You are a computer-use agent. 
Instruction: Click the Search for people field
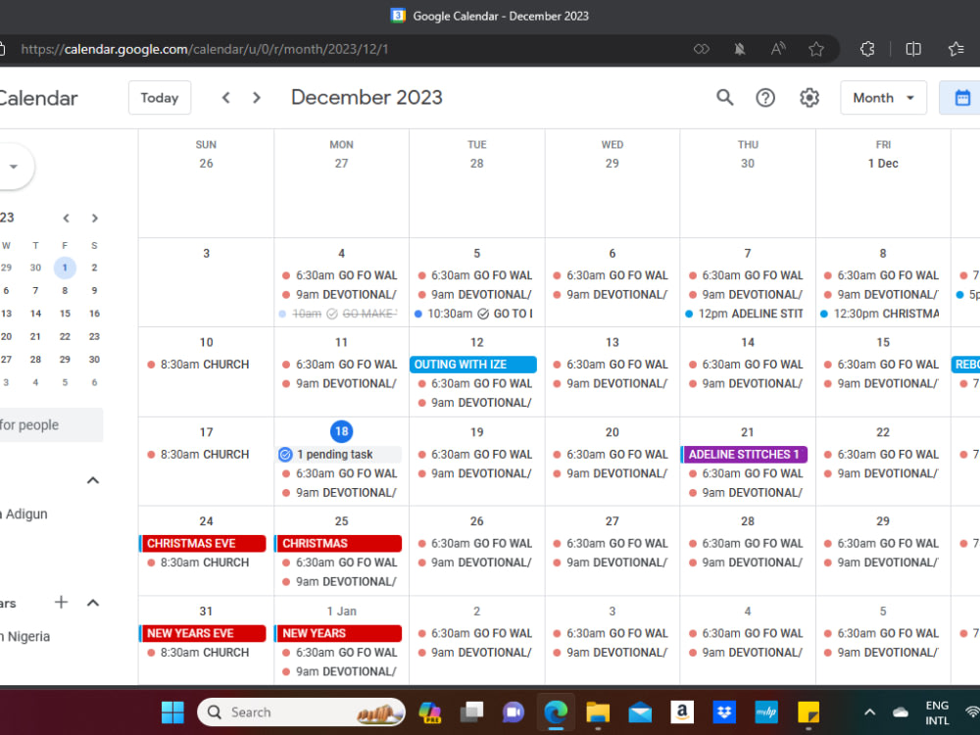coord(50,425)
